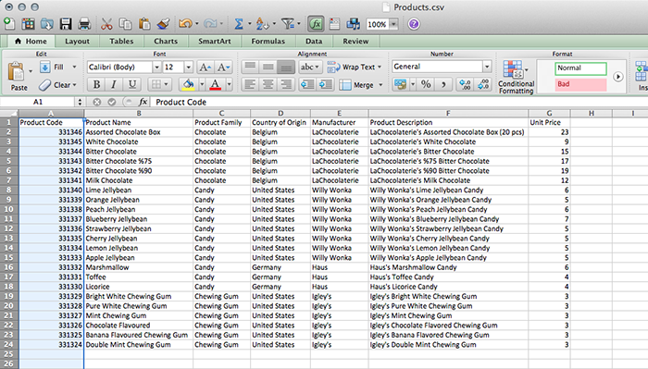The image size is (648, 369).
Task: Apply percent style to the cell
Action: 426,84
